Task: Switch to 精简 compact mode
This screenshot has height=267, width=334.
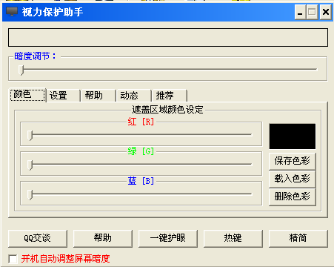Action: [x=298, y=238]
